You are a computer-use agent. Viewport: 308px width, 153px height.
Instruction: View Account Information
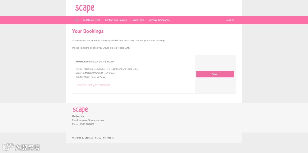(x=159, y=20)
